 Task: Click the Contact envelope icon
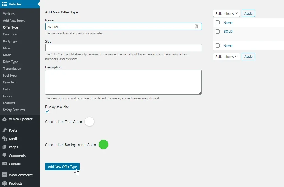coord(4,164)
